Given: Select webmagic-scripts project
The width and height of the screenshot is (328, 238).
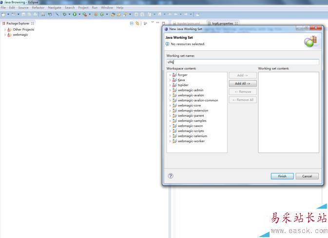Looking at the screenshot, I should 191,131.
